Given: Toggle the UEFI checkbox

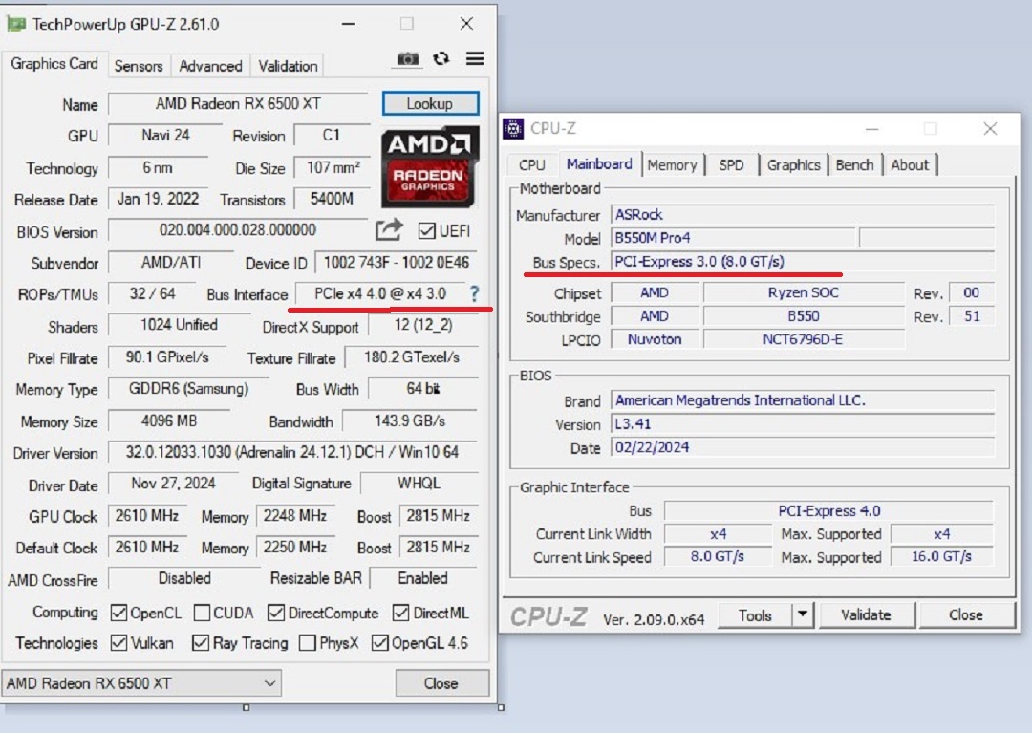Looking at the screenshot, I should [x=426, y=231].
